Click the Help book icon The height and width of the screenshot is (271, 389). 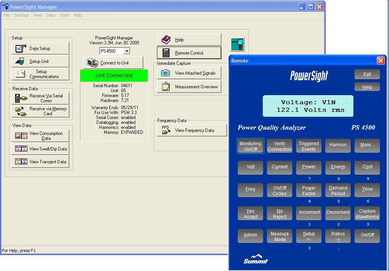[x=166, y=40]
